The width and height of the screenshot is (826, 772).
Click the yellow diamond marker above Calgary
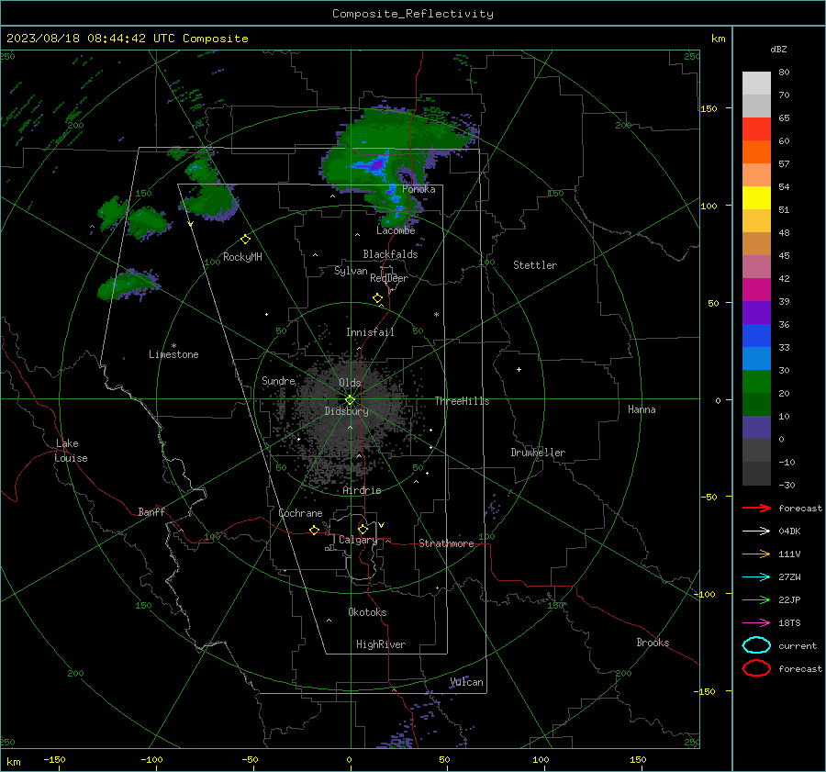click(x=363, y=529)
